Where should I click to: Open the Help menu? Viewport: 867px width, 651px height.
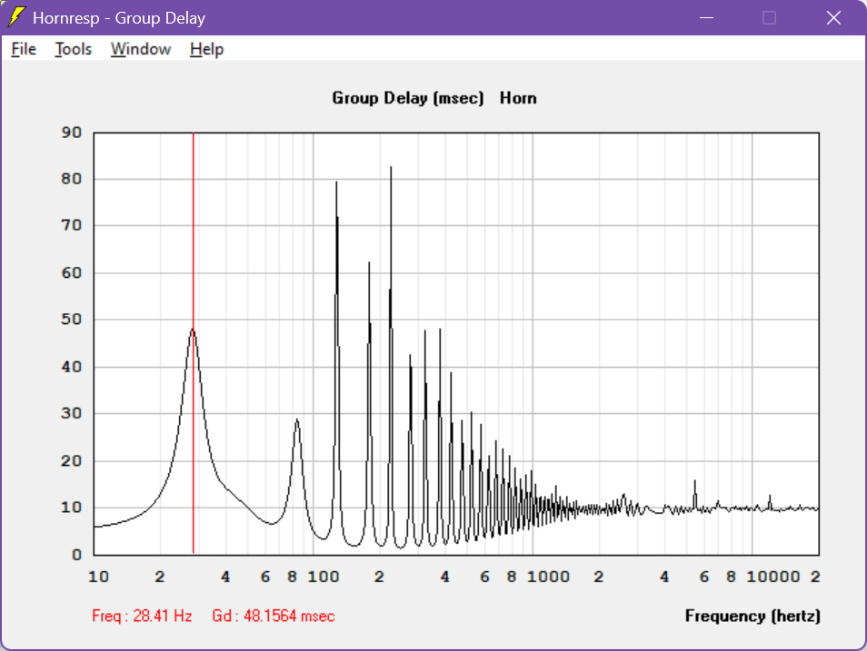point(206,49)
